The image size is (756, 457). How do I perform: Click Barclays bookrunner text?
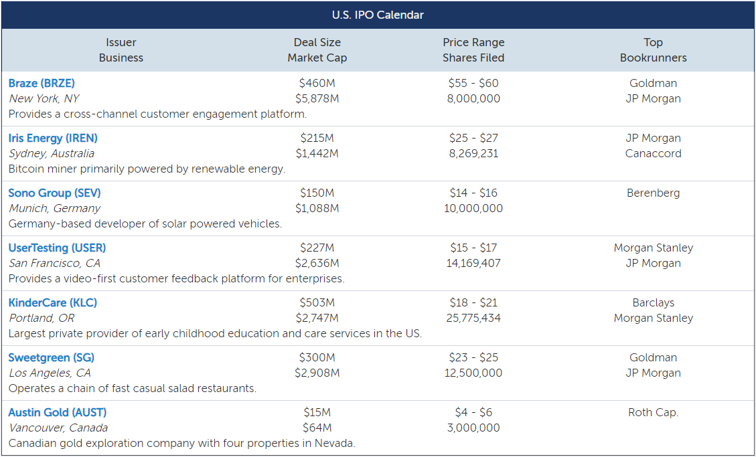pos(654,303)
